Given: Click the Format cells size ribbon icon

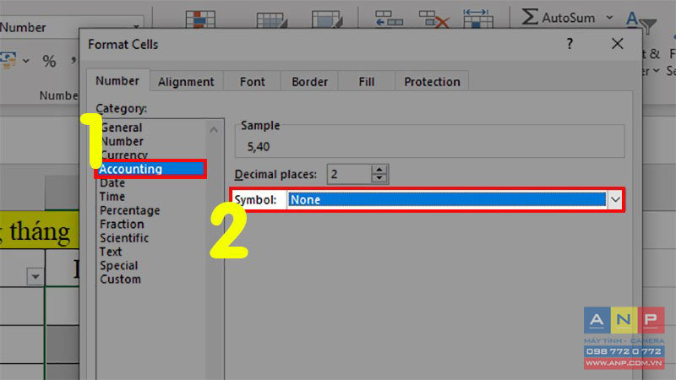Looking at the screenshot, I should pyautogui.click(x=477, y=19).
